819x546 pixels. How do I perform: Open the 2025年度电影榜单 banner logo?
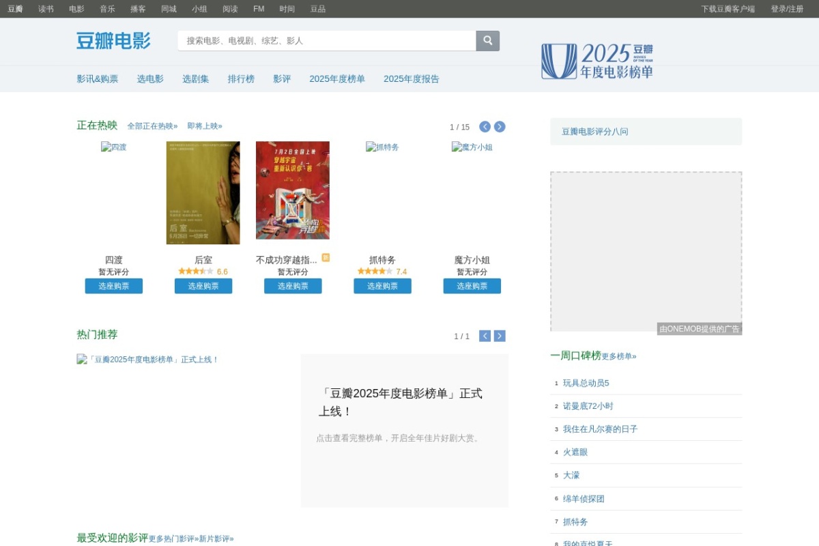pyautogui.click(x=597, y=61)
